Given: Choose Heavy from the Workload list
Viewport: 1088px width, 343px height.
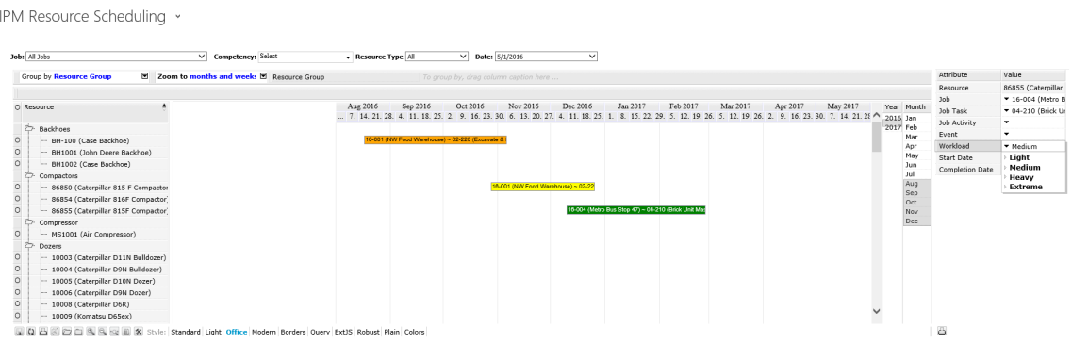Looking at the screenshot, I should [1021, 177].
